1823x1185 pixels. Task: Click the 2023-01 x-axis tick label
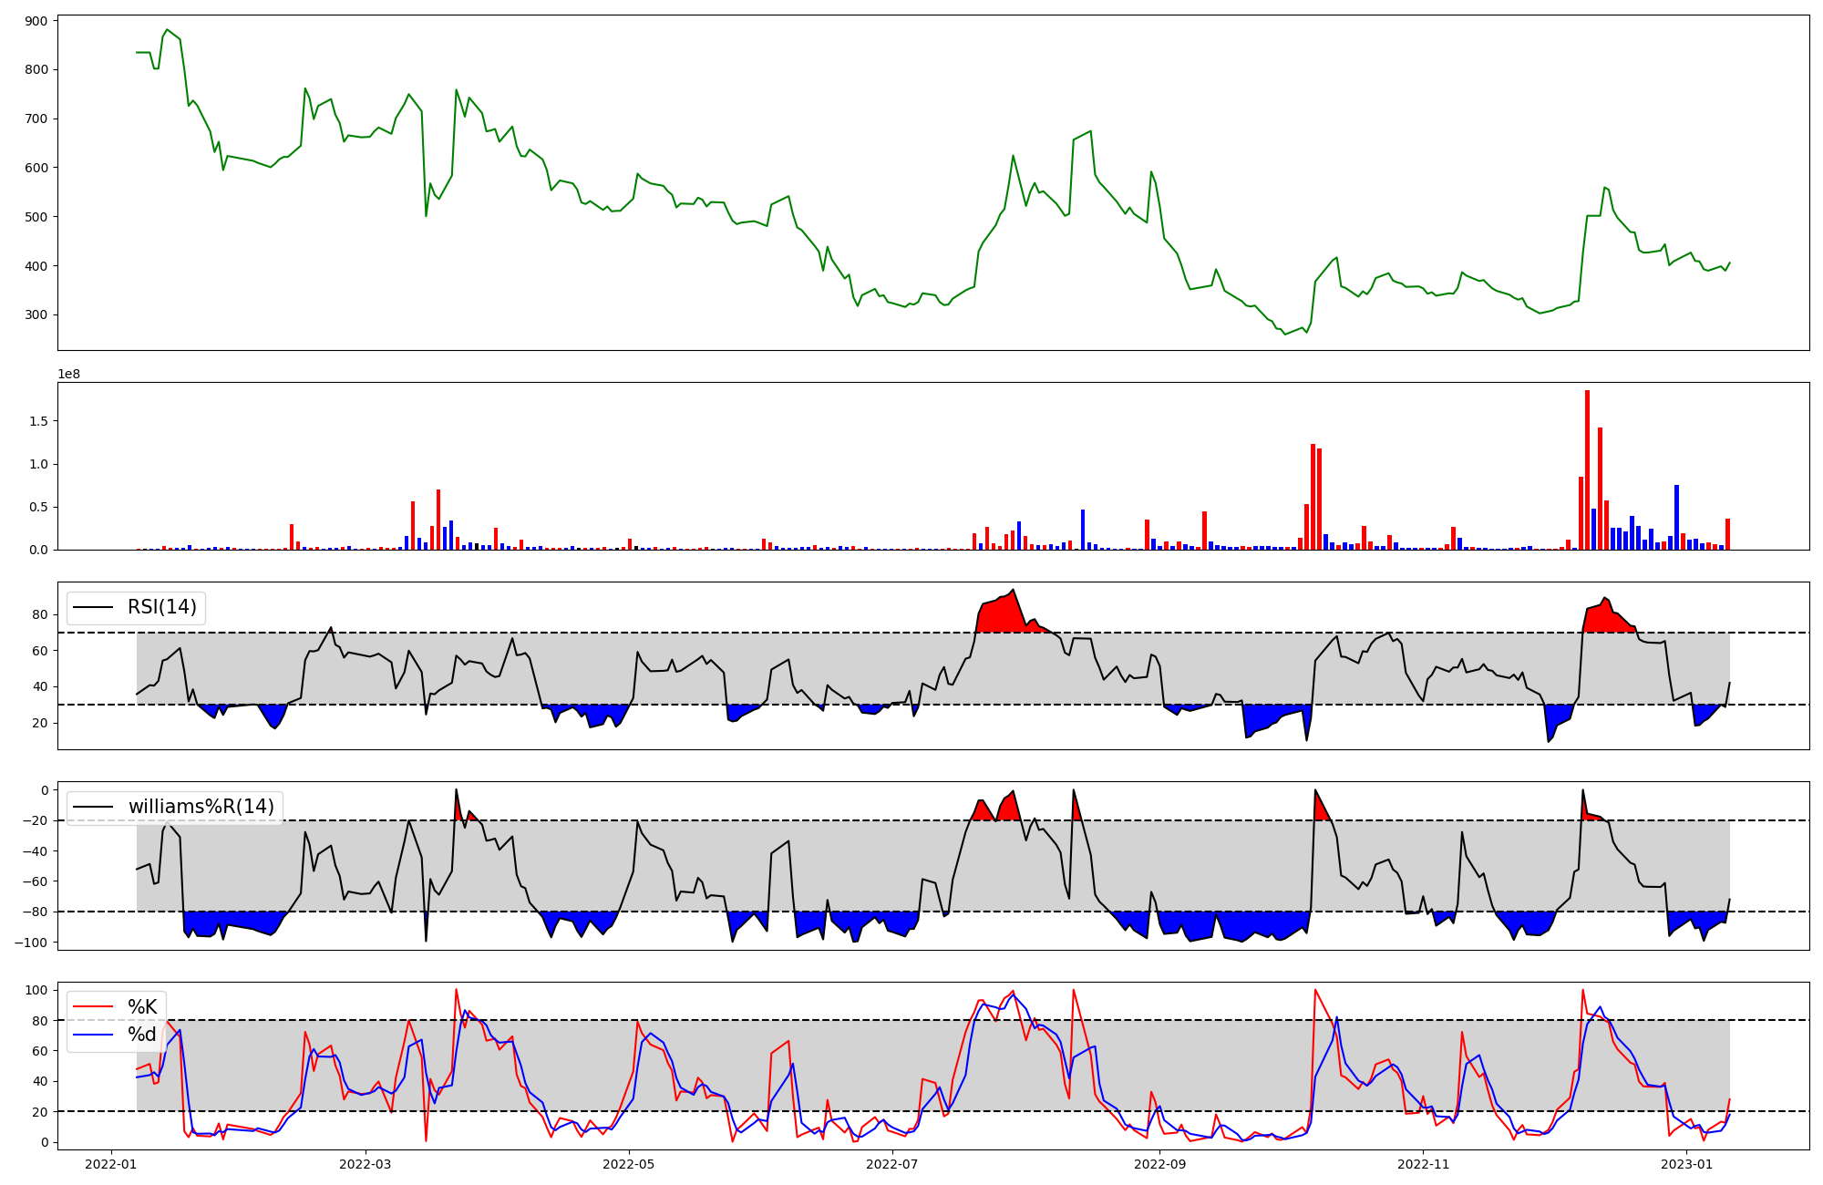pyautogui.click(x=1687, y=1164)
